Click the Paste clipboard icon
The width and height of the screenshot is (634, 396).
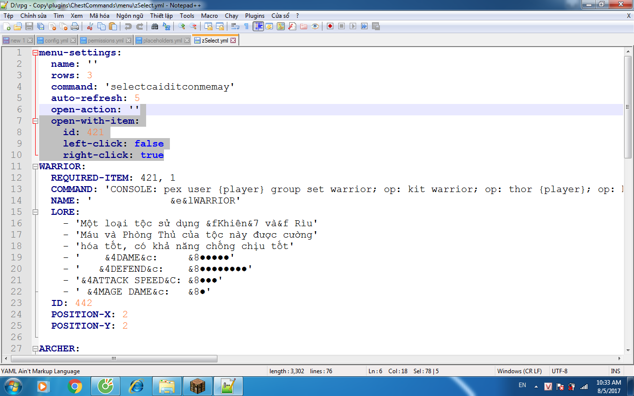[x=113, y=26]
